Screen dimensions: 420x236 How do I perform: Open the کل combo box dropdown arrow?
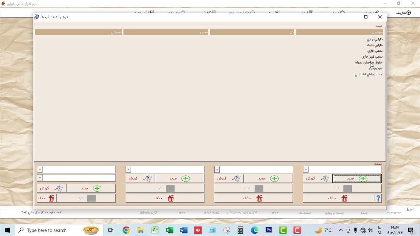217,169
